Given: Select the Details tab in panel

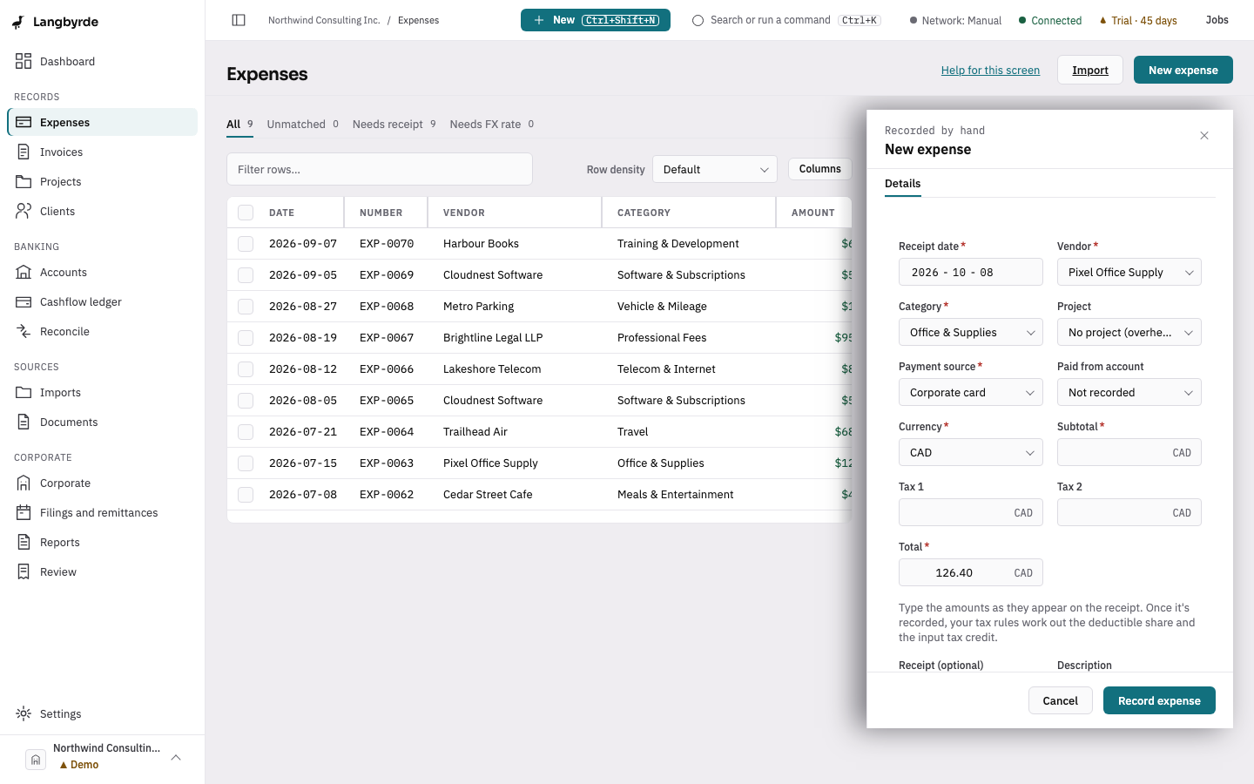Looking at the screenshot, I should click(903, 184).
